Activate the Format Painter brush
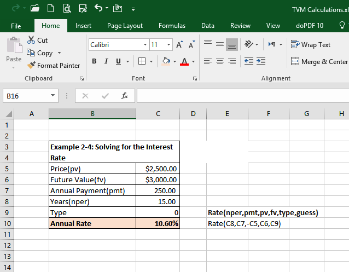Screen dimensions: 349x272 pyautogui.click(x=31, y=65)
